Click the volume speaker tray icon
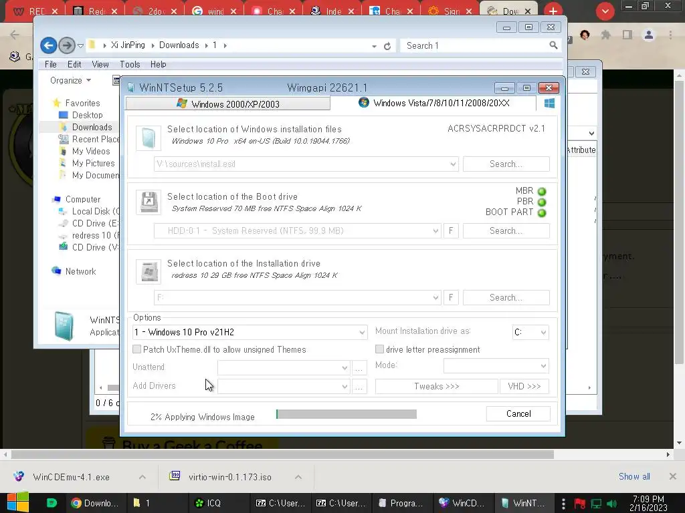685x513 pixels. 612,504
